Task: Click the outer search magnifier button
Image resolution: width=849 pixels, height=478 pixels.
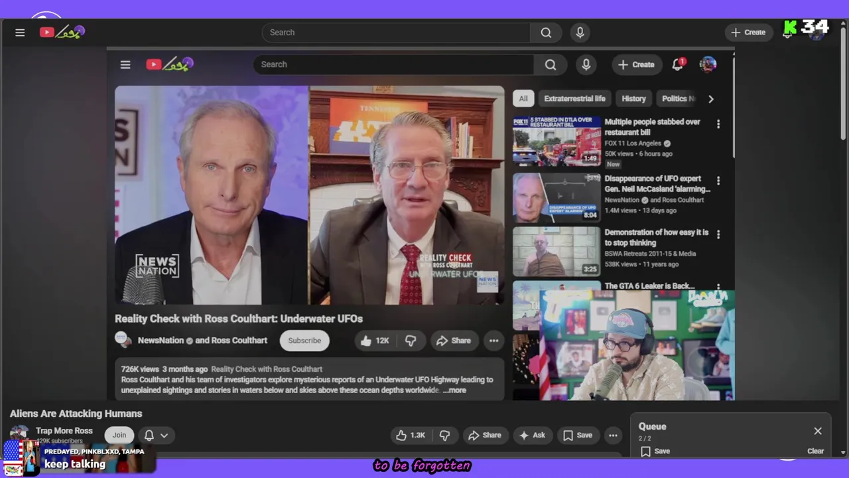Action: tap(546, 33)
